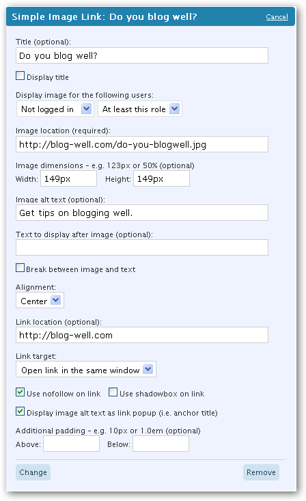Focus the Text to display after image field
Image resolution: width=306 pixels, height=501 pixels.
point(142,247)
